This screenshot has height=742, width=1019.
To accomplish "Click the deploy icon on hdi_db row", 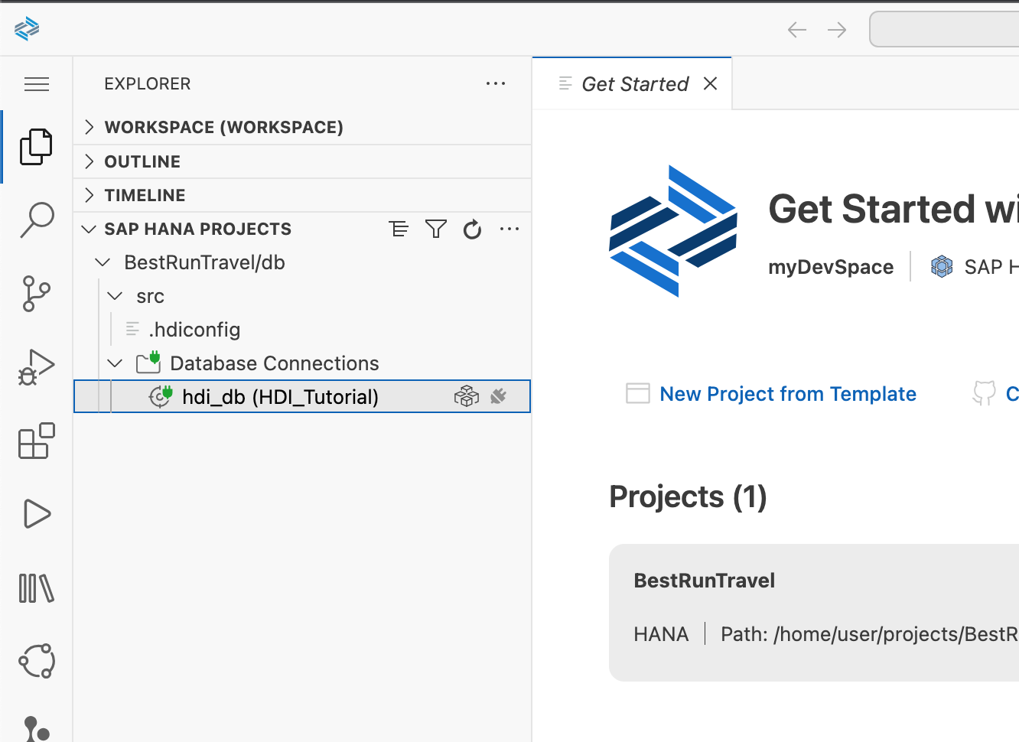I will [x=466, y=396].
